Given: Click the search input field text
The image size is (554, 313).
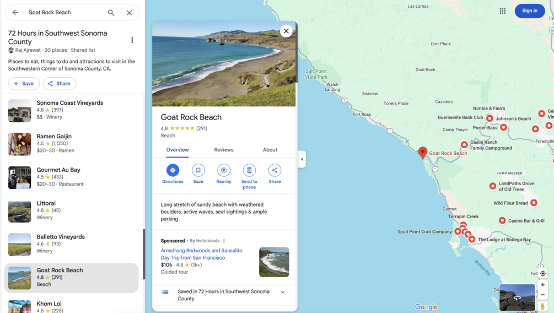Looking at the screenshot, I should click(x=50, y=12).
